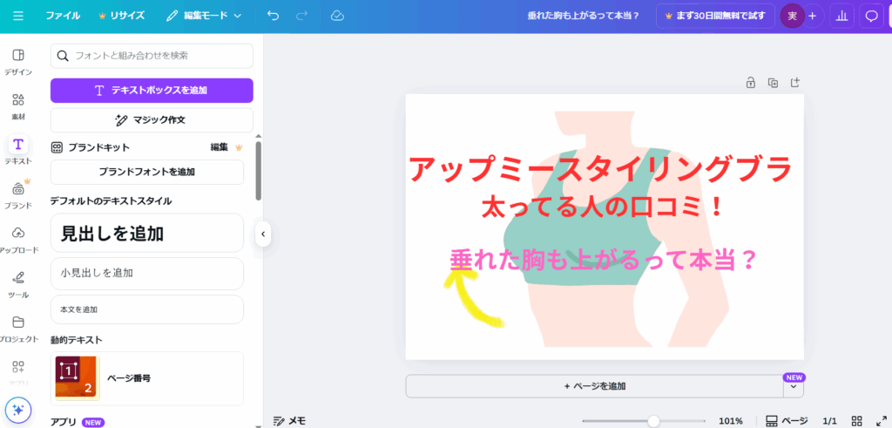Select the document title 垂れた胸も上がるって本当？
Viewport: 892px width, 428px height.
[x=584, y=16]
